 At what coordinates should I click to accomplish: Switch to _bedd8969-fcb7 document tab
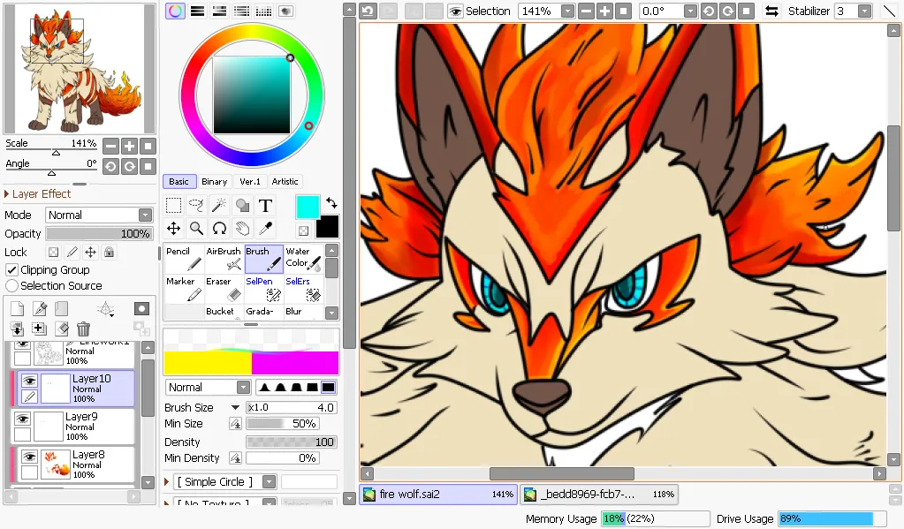tap(599, 494)
